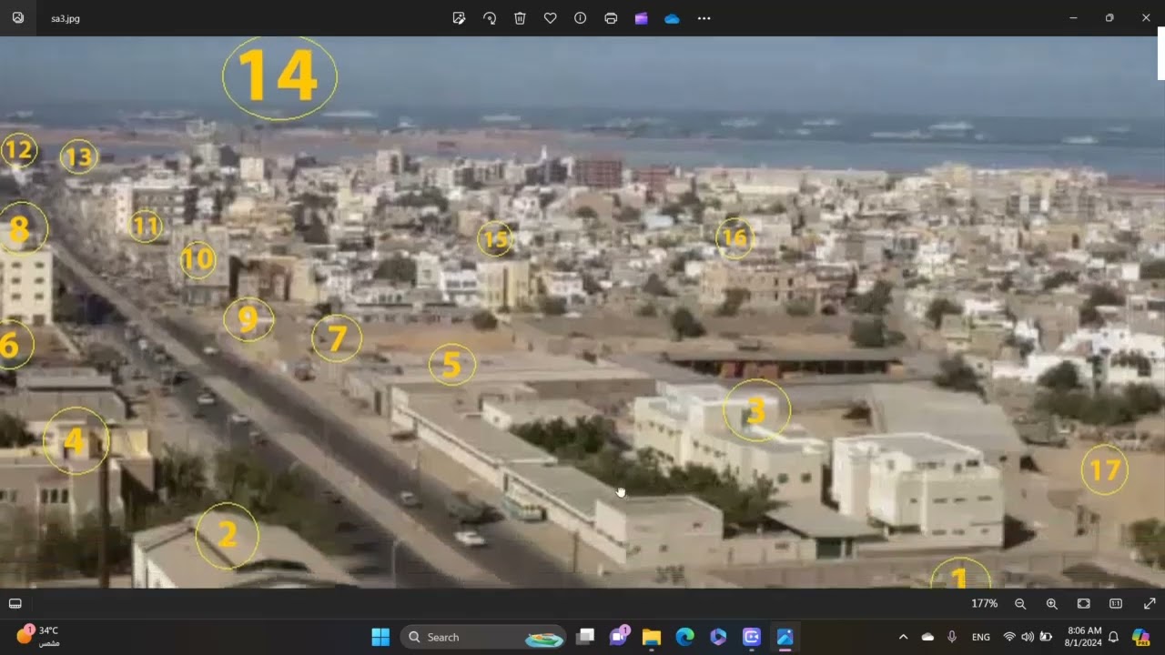Viewport: 1165px width, 655px height.
Task: Open File Explorer from taskbar
Action: coord(652,637)
